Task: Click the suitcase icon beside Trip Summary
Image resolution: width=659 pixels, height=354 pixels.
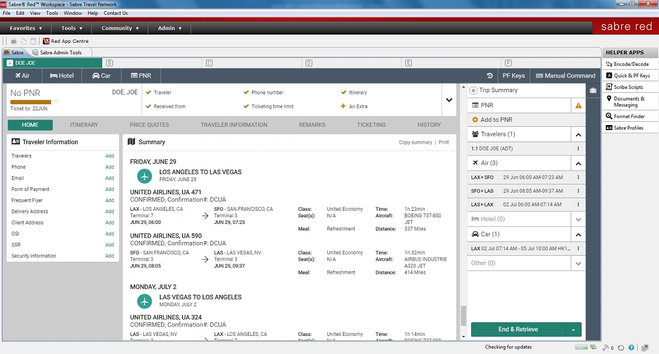Action: pos(593,91)
